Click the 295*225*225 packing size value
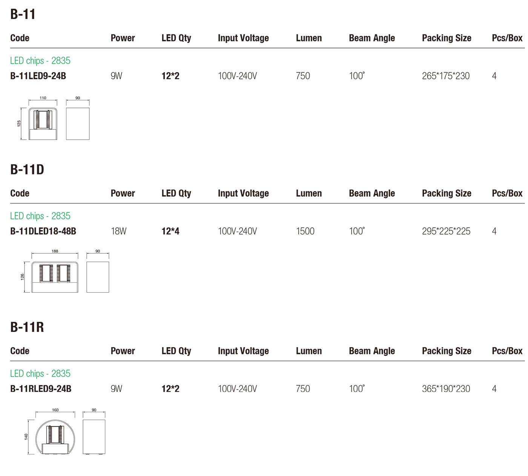Screen dimensions: 528x476 click(446, 231)
